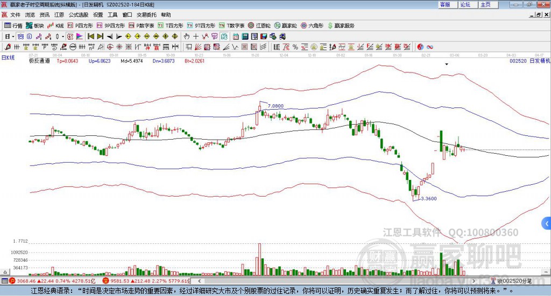Viewport: 551px width, 296px height.
Task: Click the 3.3600 low price marker
Action: click(429, 199)
